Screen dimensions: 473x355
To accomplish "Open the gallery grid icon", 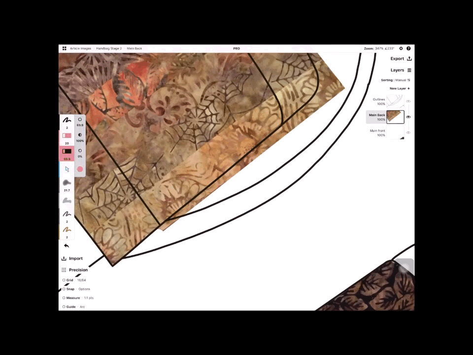I will [x=64, y=48].
